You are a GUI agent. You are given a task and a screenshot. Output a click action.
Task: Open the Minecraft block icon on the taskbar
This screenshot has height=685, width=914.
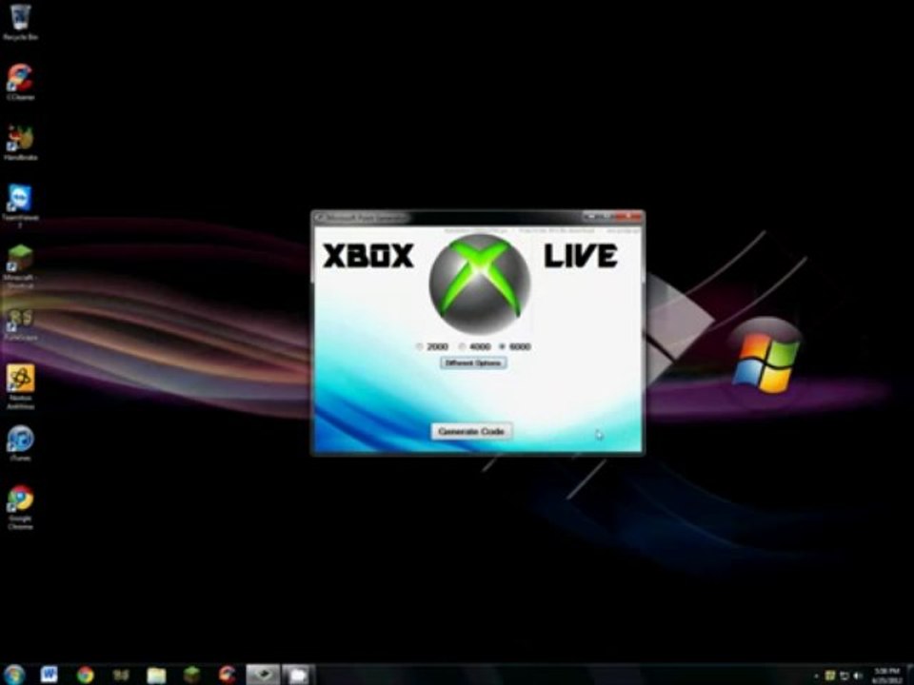pyautogui.click(x=191, y=675)
